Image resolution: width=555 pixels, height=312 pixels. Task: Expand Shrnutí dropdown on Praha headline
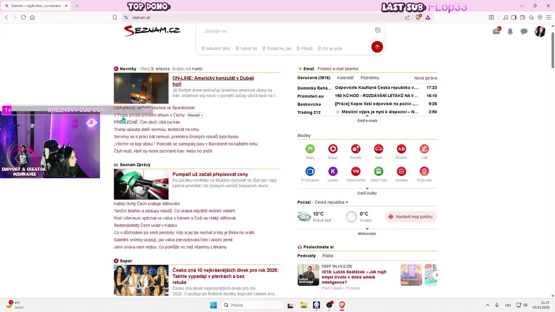[196, 115]
